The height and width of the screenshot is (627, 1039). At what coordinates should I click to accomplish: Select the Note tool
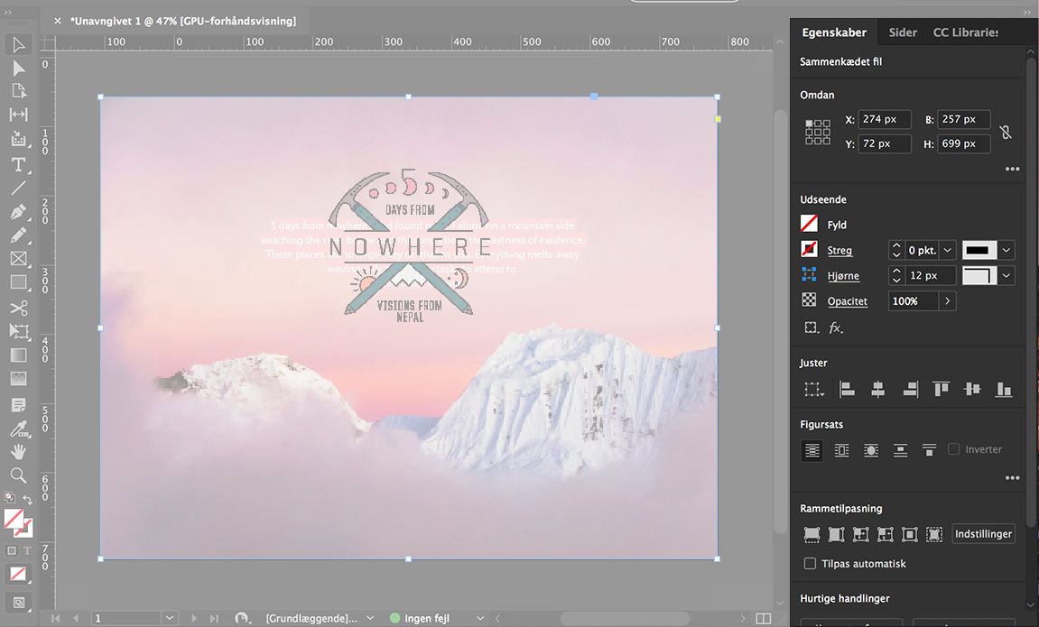click(19, 404)
